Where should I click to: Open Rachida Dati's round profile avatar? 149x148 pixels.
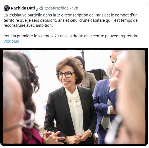click(x=6, y=8)
